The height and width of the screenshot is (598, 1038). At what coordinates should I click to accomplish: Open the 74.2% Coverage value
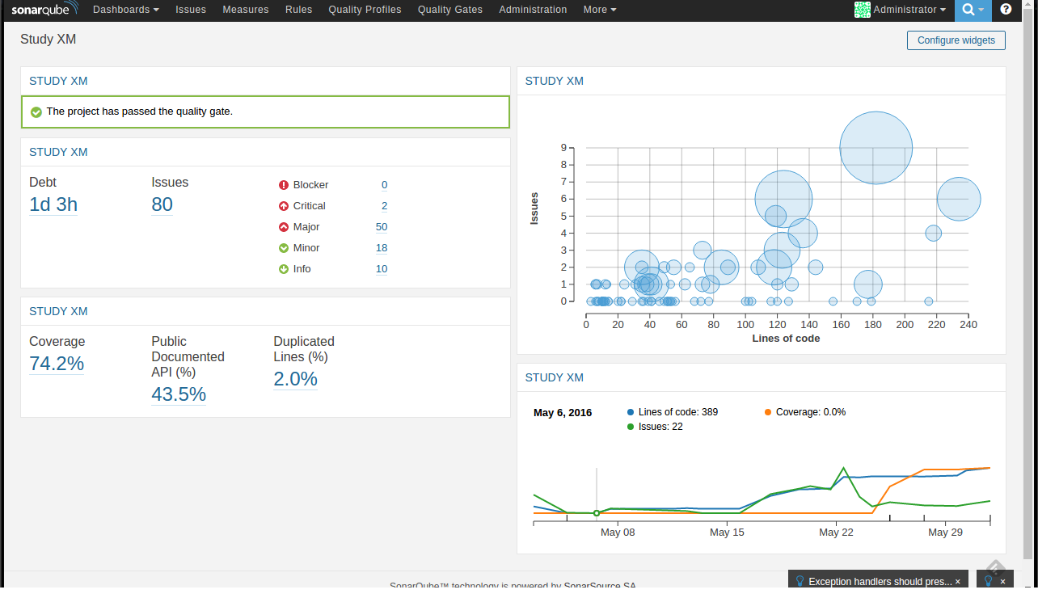(57, 364)
